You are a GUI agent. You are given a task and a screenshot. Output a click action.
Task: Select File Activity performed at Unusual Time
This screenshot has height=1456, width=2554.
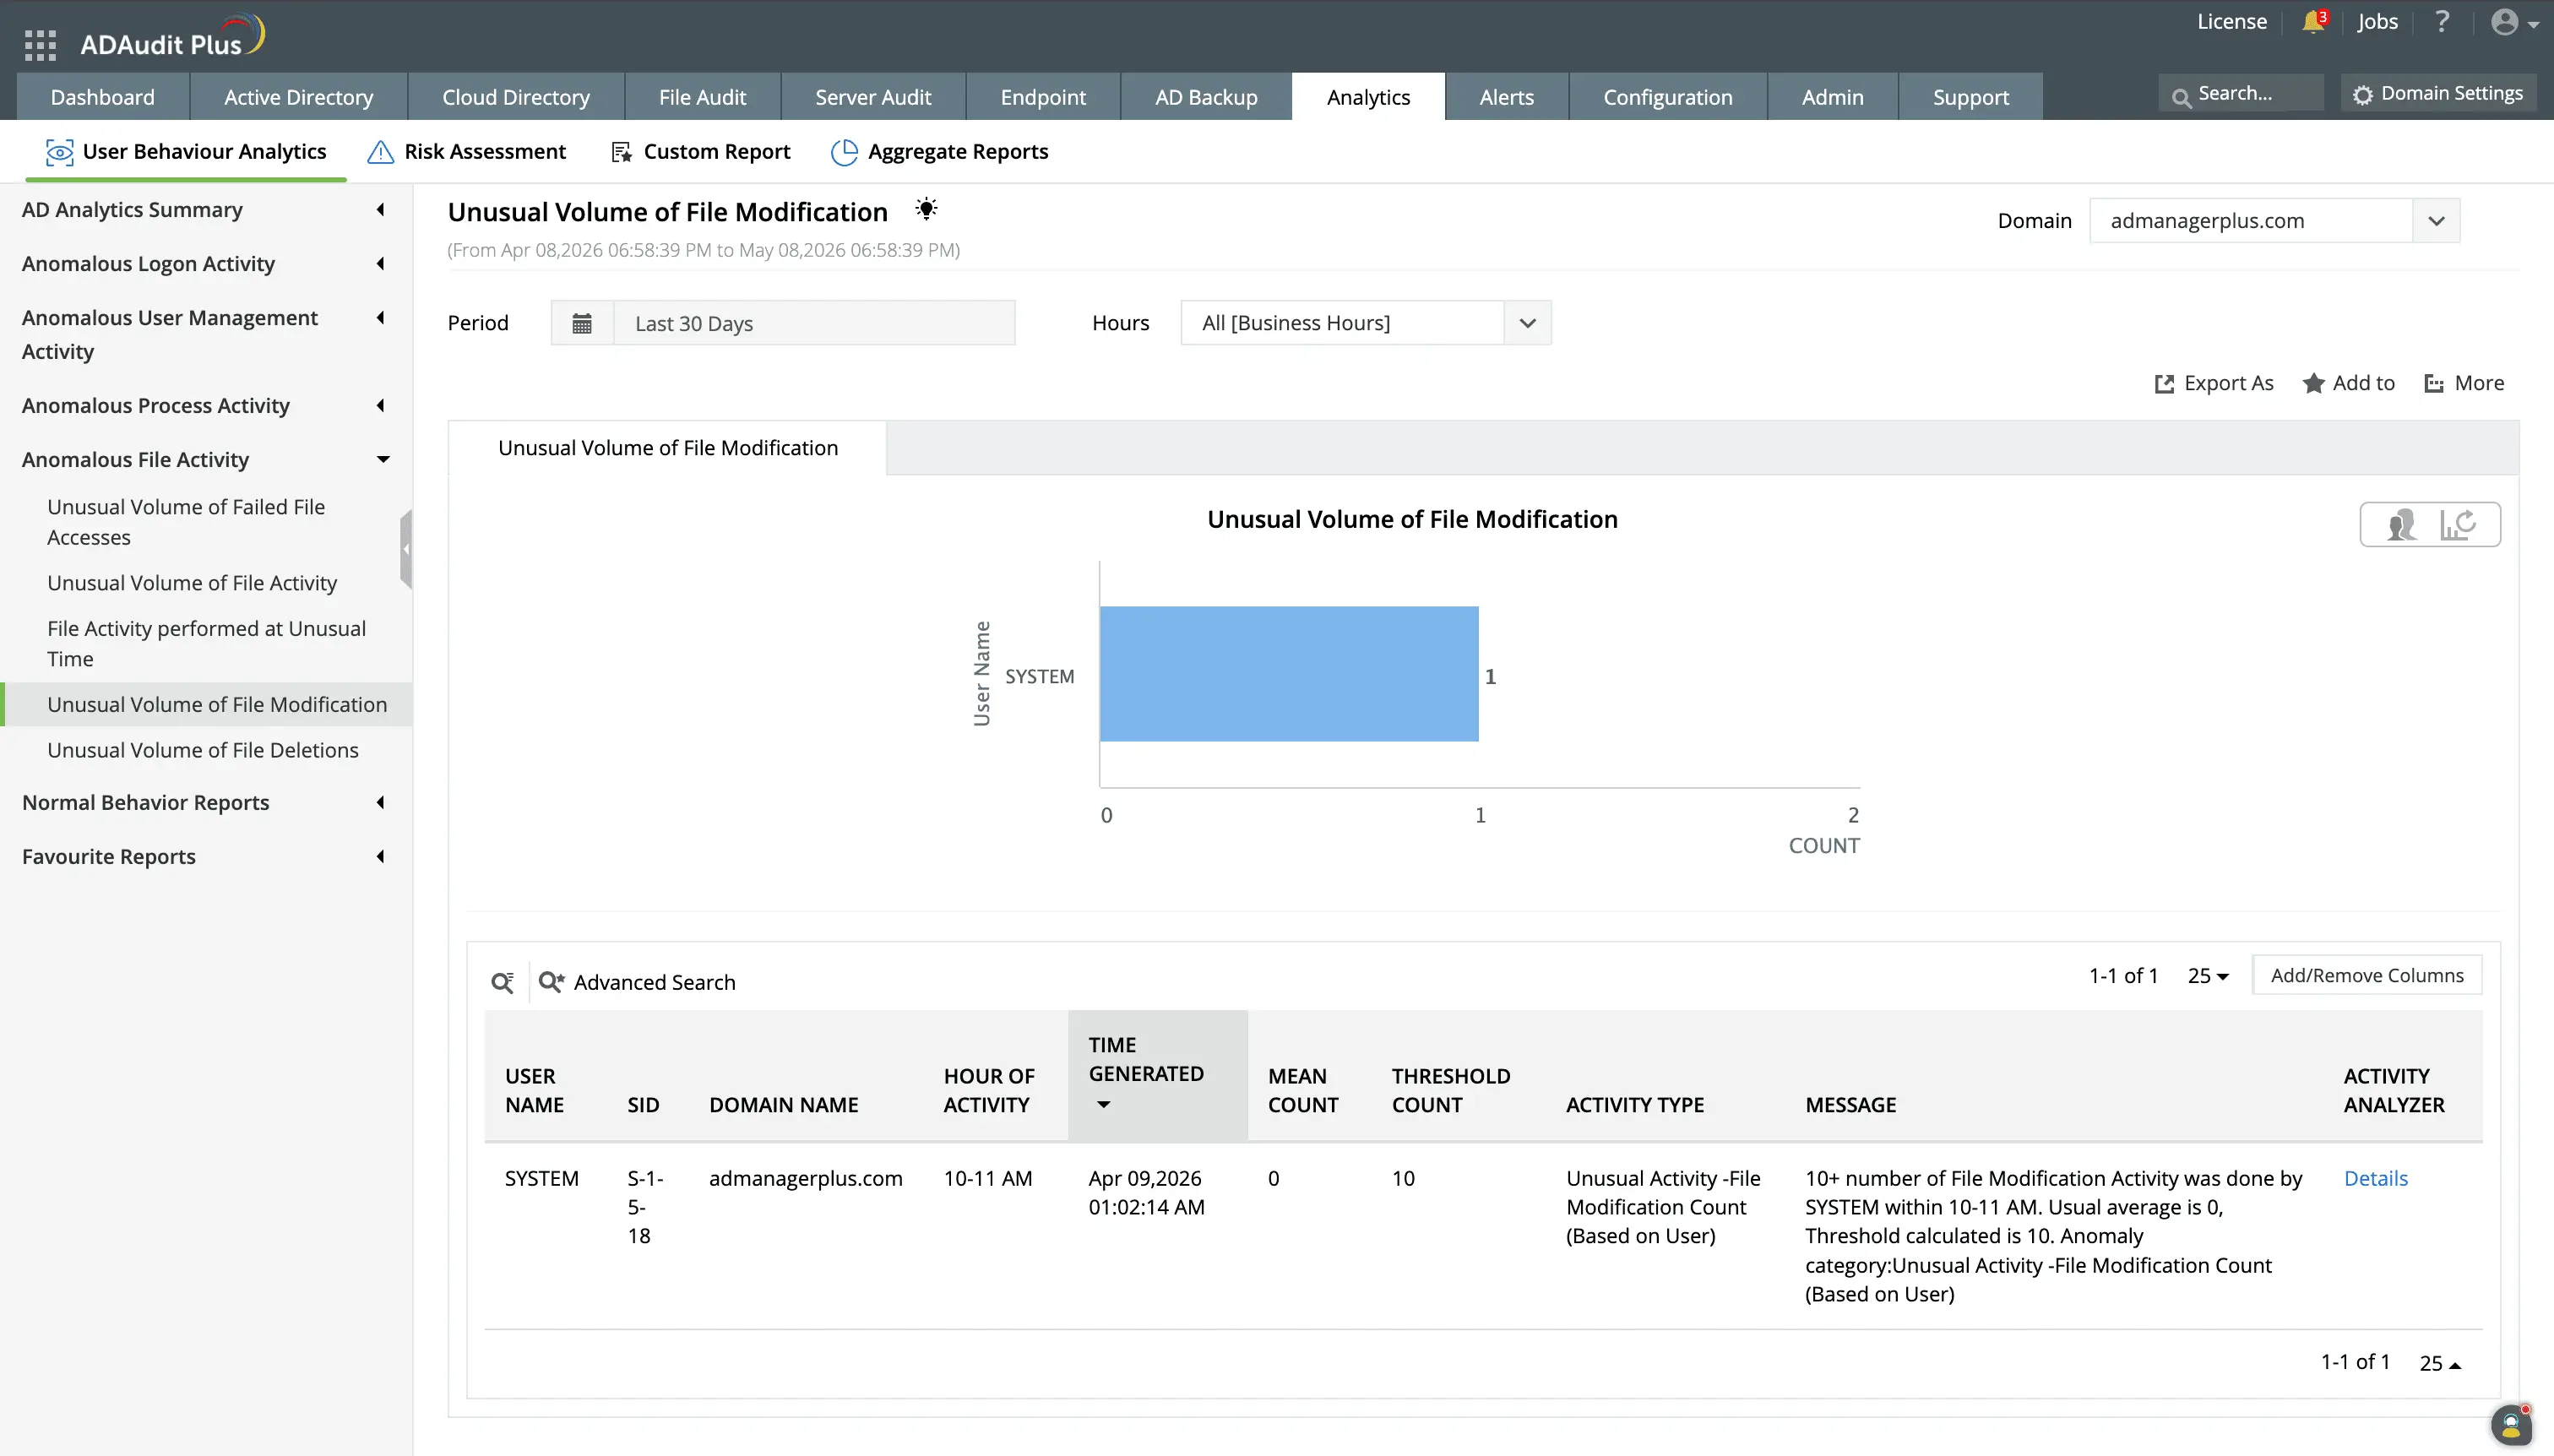tap(206, 644)
